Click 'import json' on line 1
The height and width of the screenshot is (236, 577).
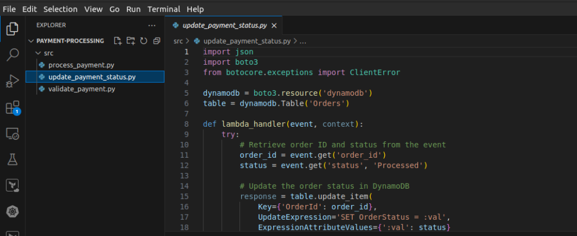coord(228,51)
